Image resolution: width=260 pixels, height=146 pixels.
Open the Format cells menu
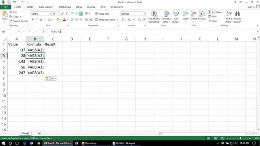tap(202, 17)
